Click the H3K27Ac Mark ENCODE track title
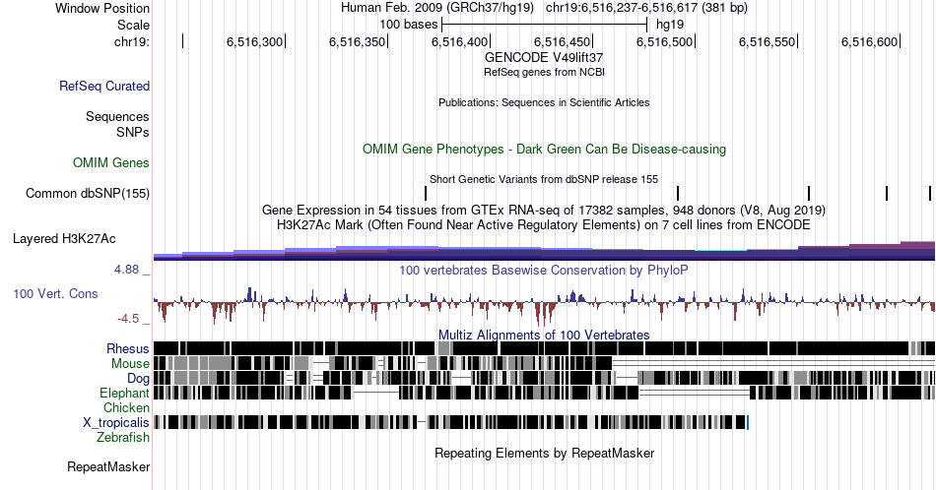 coord(544,224)
